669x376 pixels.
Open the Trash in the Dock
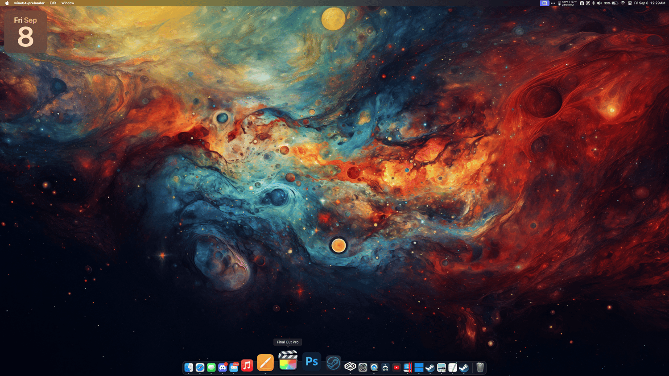click(480, 368)
